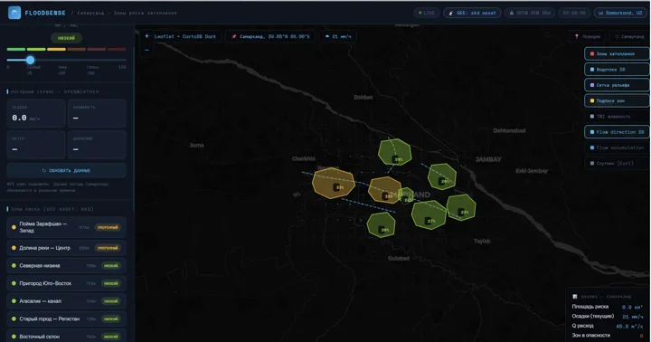Select the Старый город — Регистан zone row
Image resolution: width=651 pixels, height=342 pixels.
[66, 318]
